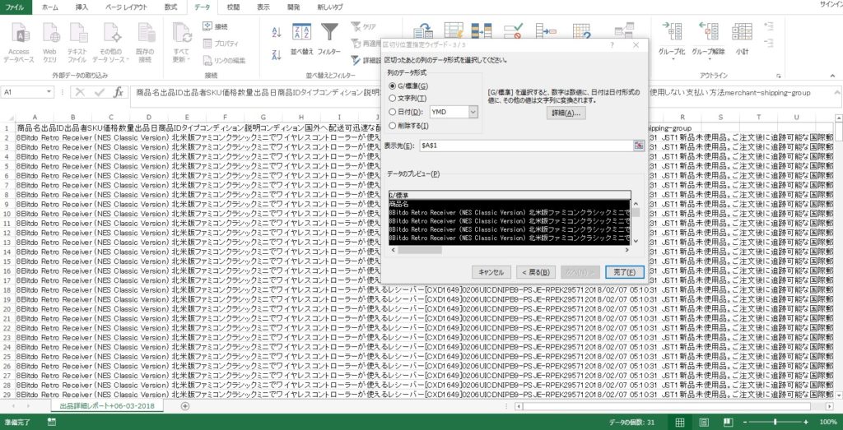Click the キャンセル (Cancel) button
The height and width of the screenshot is (430, 843).
(x=491, y=271)
